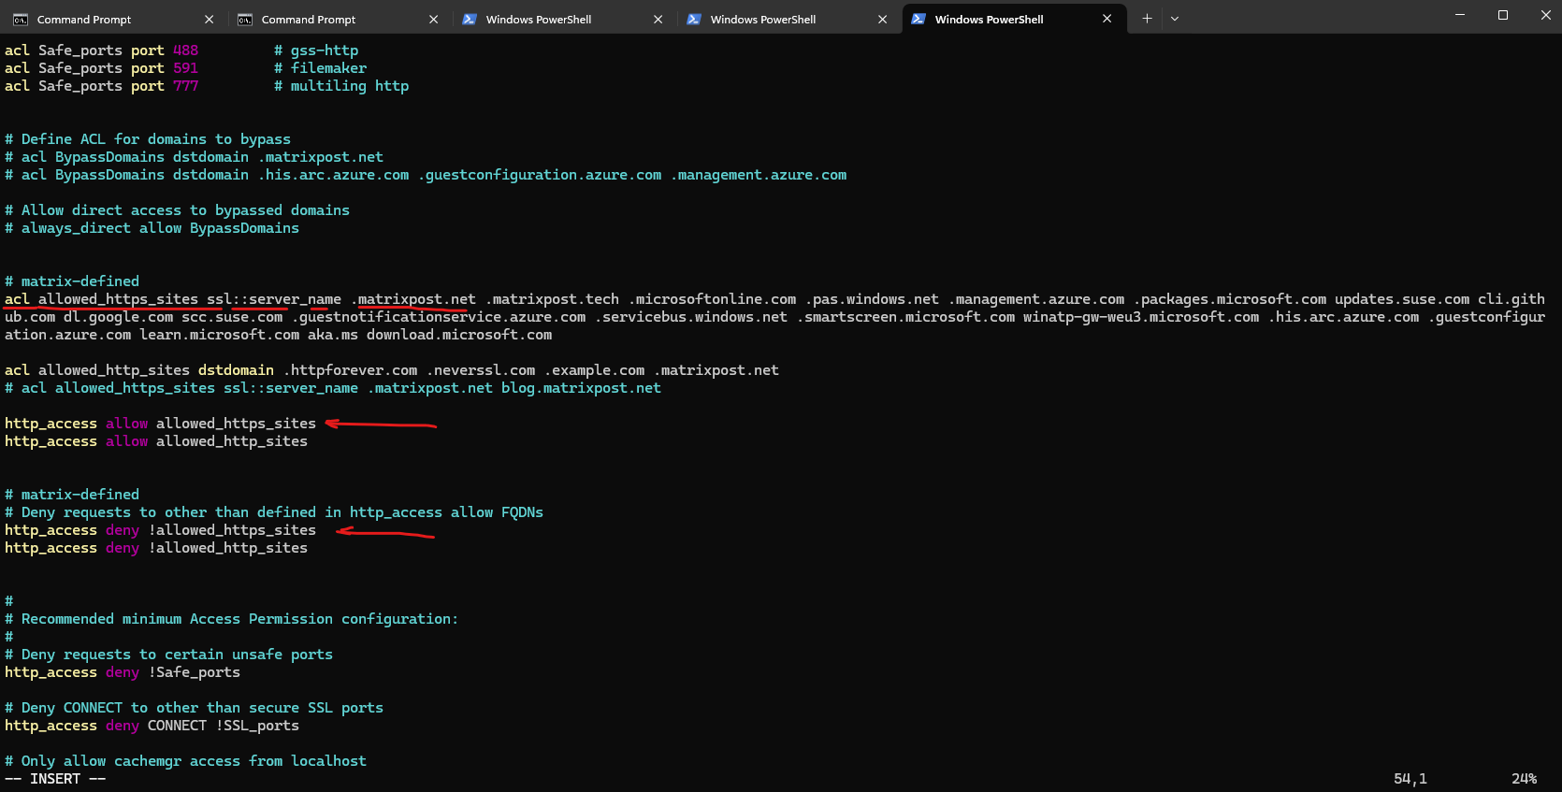Viewport: 1562px width, 792px height.
Task: Open the new-tab profile dropdown chevron
Action: click(x=1175, y=19)
